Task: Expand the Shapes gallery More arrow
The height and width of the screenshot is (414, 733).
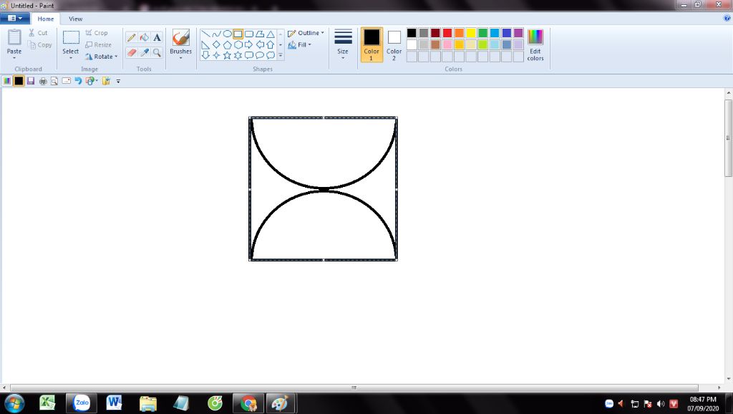Action: (281, 56)
